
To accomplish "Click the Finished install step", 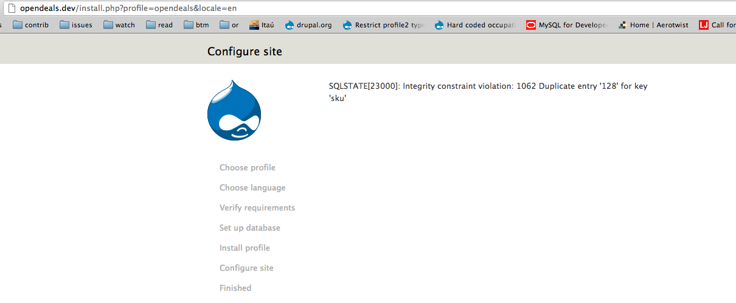I will tap(235, 288).
